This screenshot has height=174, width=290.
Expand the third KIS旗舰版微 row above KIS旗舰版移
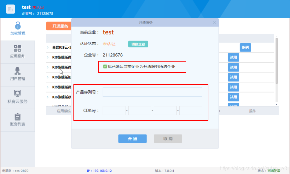[48, 87]
